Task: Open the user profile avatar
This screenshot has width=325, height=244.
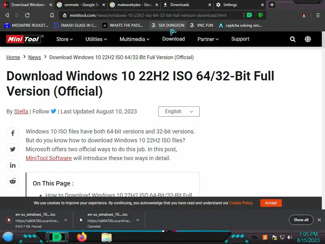Action: click(304, 15)
